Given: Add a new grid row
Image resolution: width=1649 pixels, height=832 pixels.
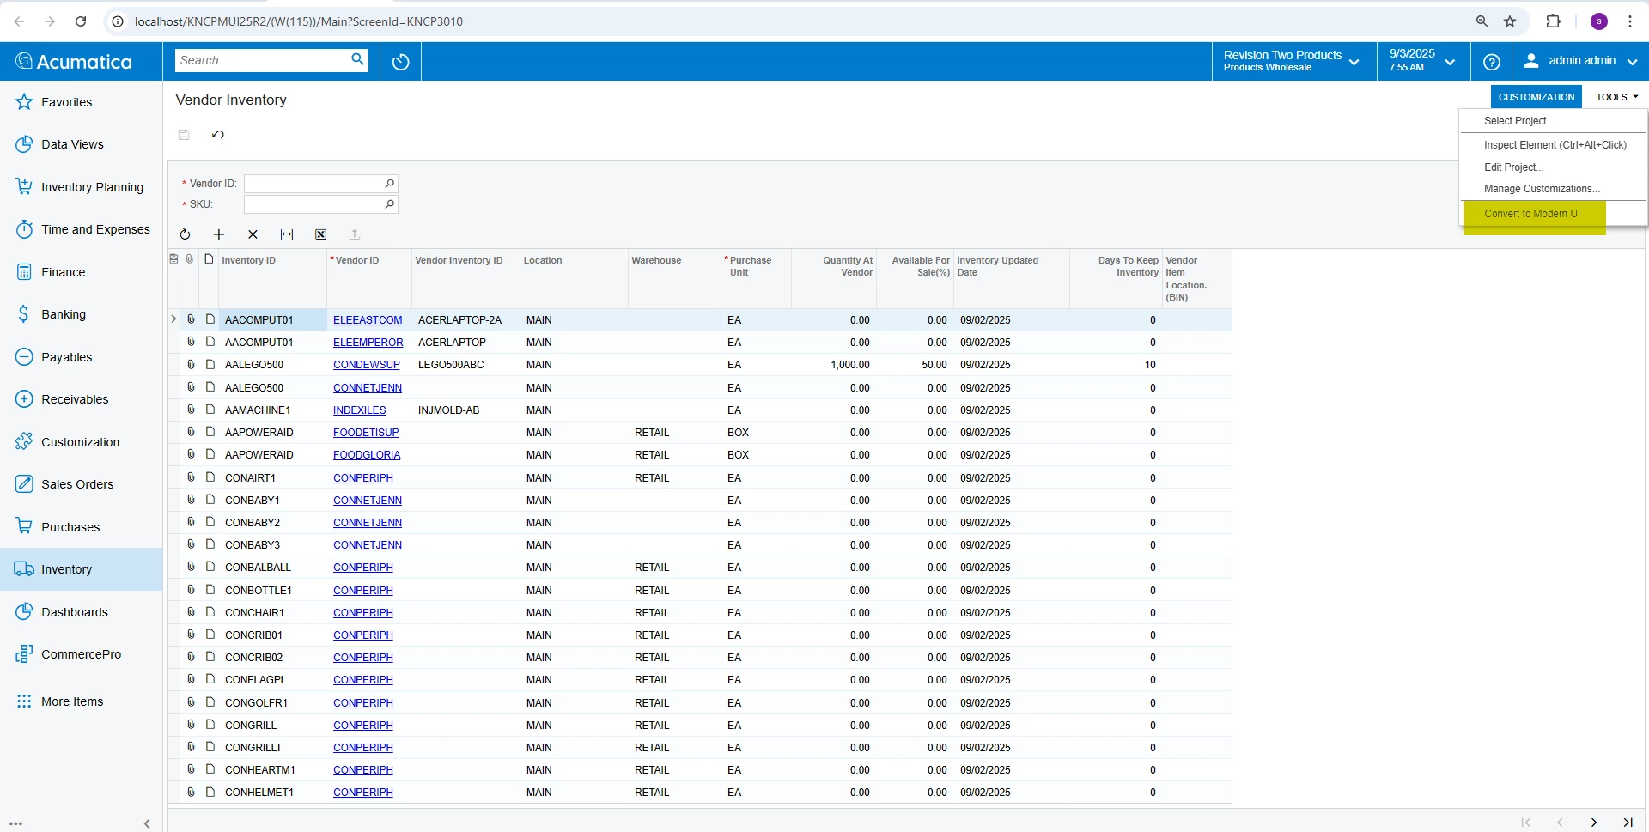Looking at the screenshot, I should pyautogui.click(x=219, y=234).
